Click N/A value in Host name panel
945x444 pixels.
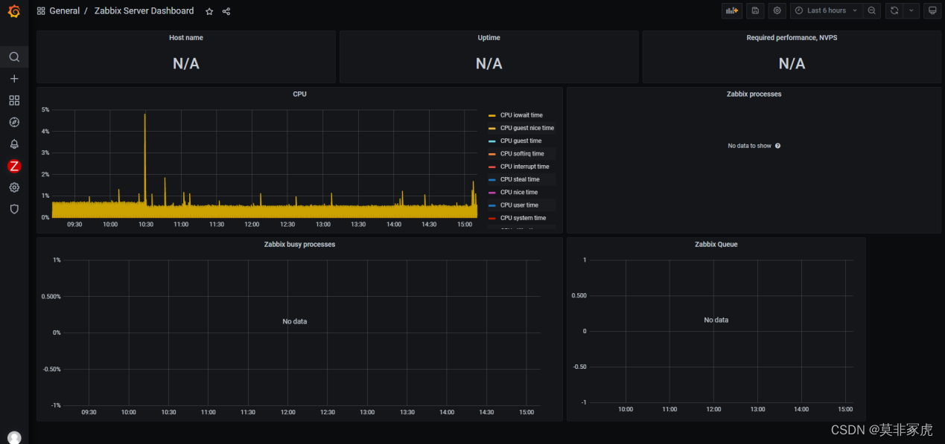point(185,64)
